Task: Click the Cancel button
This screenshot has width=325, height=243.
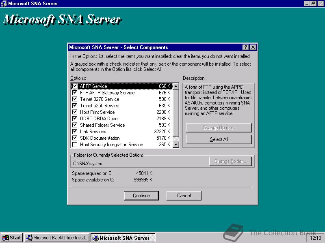Action: pyautogui.click(x=184, y=196)
